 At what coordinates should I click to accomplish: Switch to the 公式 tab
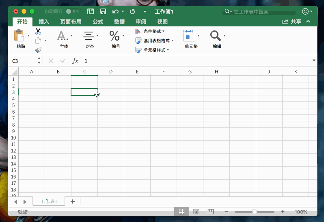pyautogui.click(x=98, y=22)
